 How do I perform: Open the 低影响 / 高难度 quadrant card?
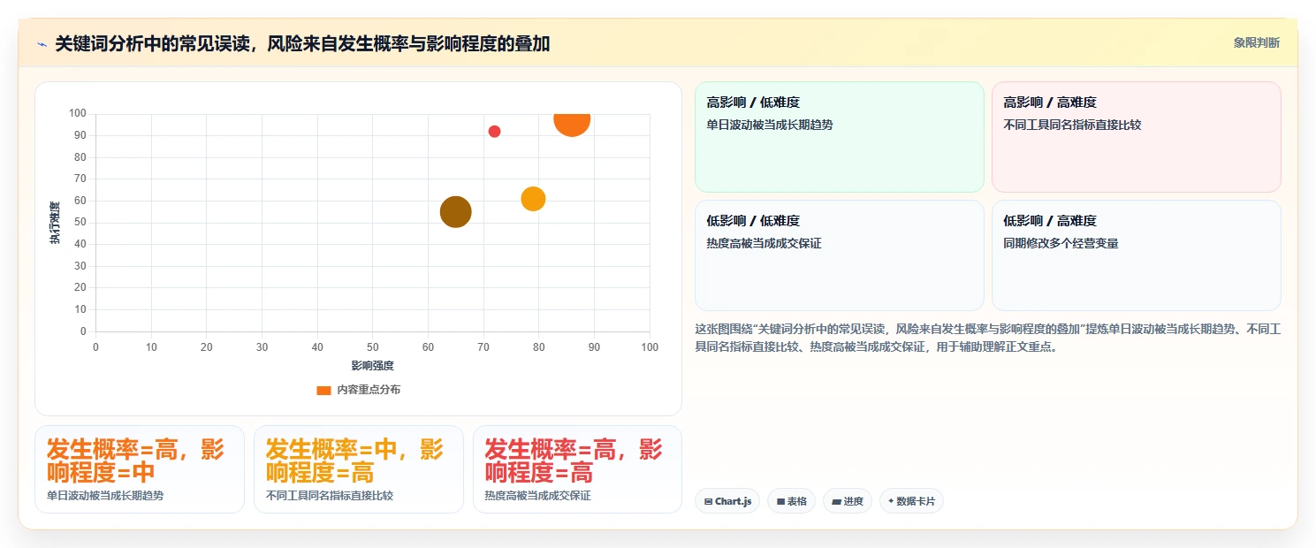click(x=1136, y=255)
